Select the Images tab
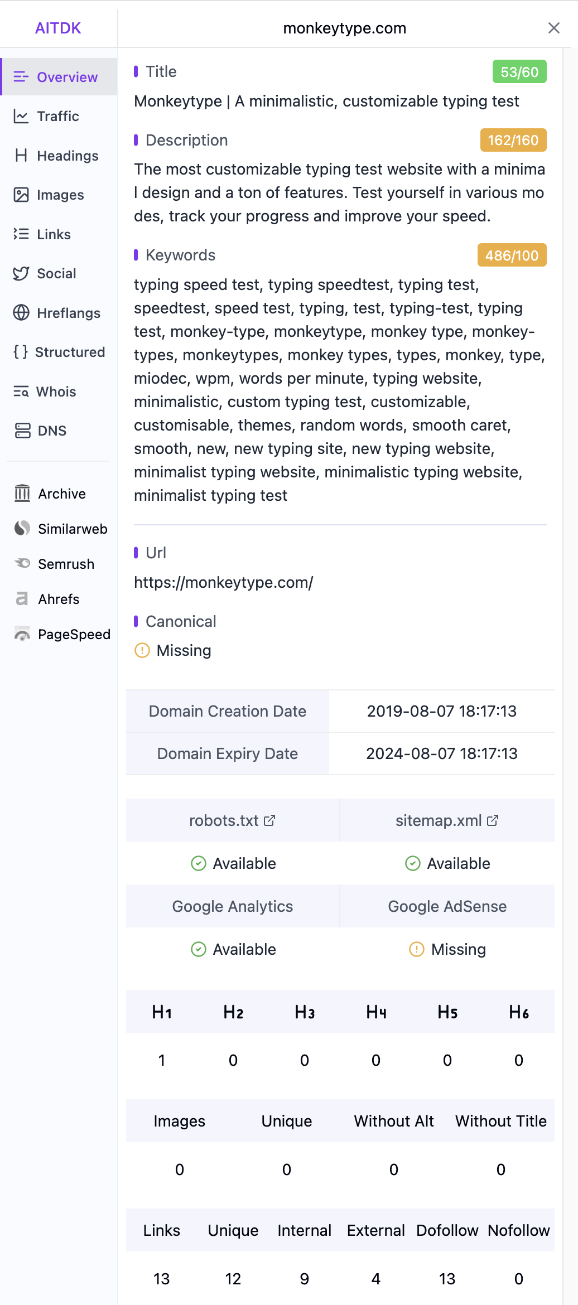The image size is (578, 1305). (58, 195)
